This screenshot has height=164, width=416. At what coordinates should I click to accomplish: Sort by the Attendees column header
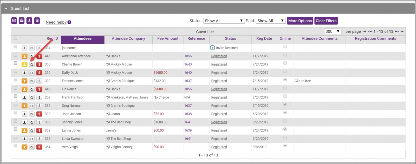pyautogui.click(x=82, y=38)
